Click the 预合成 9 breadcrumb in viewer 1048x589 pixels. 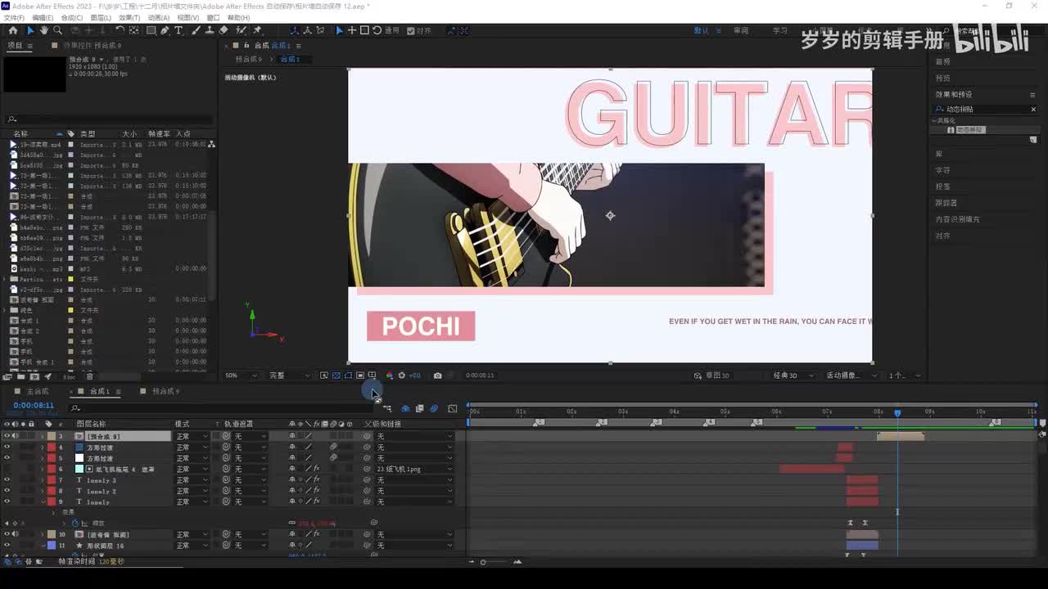249,59
